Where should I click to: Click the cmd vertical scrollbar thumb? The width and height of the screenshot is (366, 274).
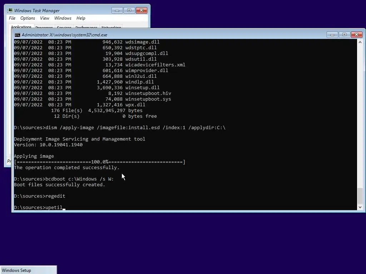pyautogui.click(x=360, y=196)
